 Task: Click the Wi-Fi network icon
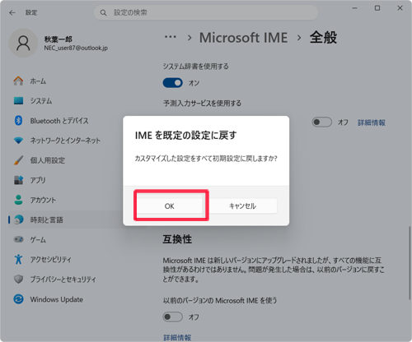coord(18,141)
